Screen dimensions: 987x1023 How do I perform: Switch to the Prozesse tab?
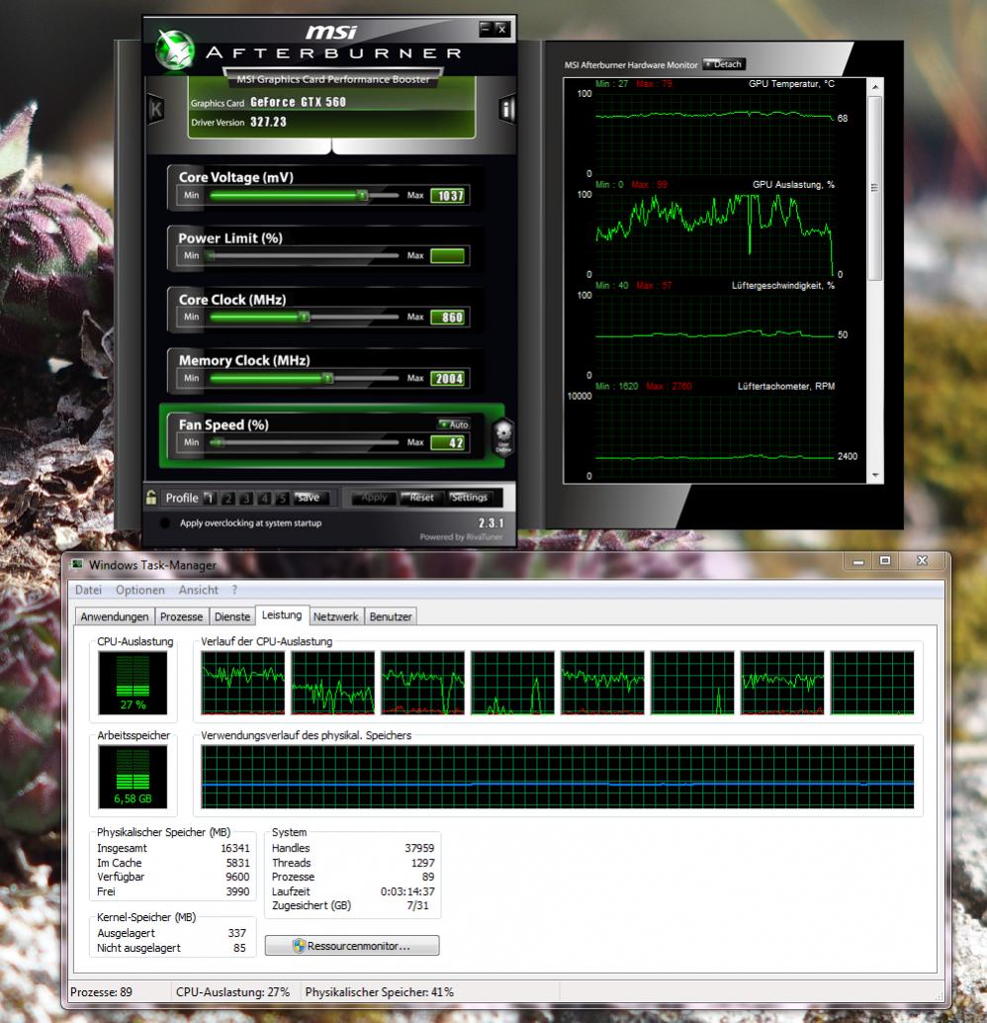click(x=181, y=616)
